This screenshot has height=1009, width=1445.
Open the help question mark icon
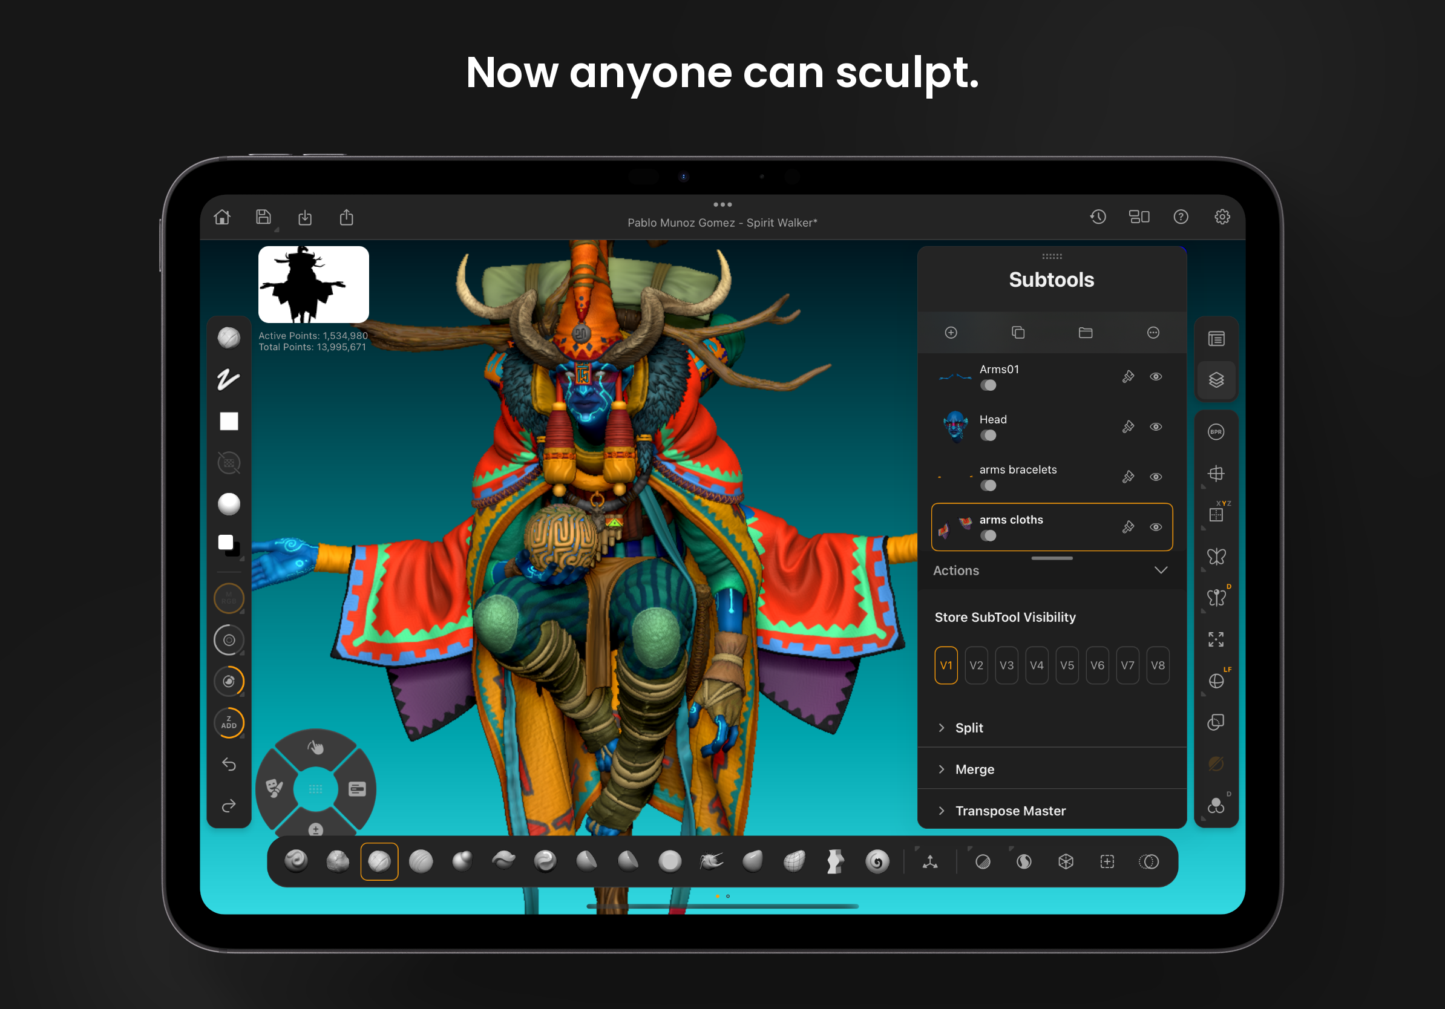click(x=1181, y=217)
